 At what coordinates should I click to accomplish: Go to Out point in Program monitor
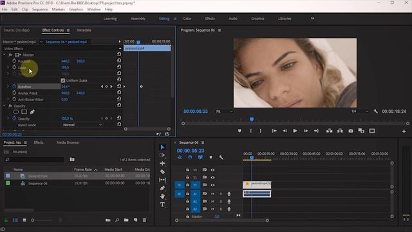point(316,131)
